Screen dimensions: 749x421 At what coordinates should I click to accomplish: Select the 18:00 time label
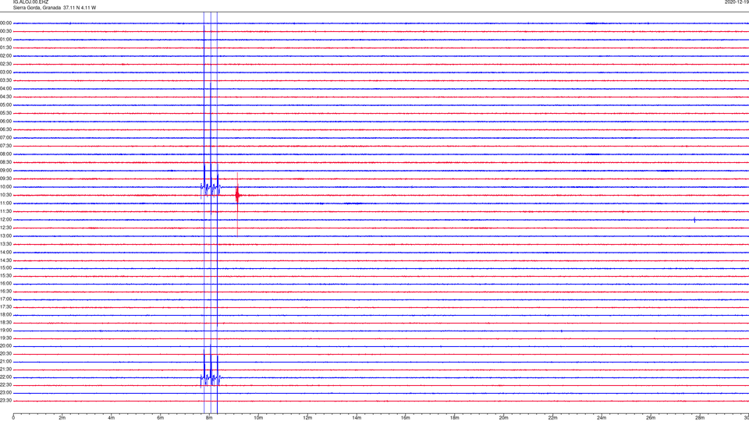point(5,315)
